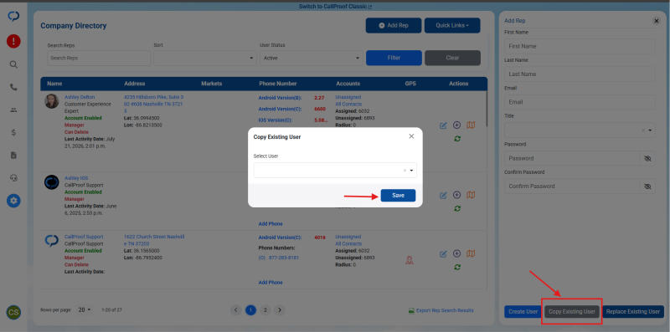Click Add Phone under Ashley IOS
Image resolution: width=670 pixels, height=332 pixels.
[x=271, y=224]
